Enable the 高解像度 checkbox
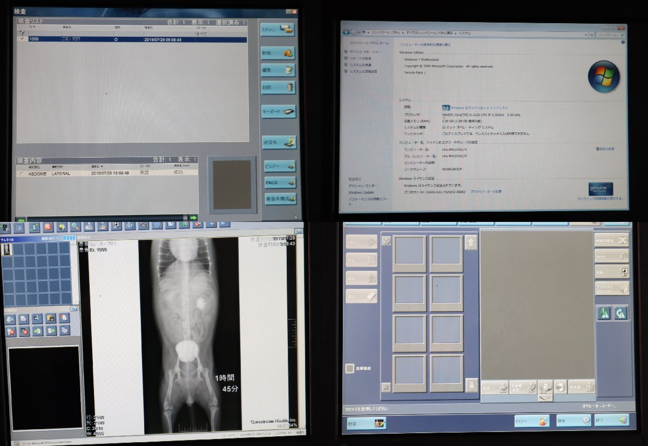The image size is (648, 446). click(349, 368)
